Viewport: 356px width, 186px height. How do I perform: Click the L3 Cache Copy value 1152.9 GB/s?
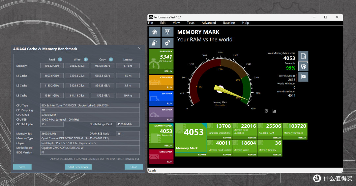click(103, 96)
